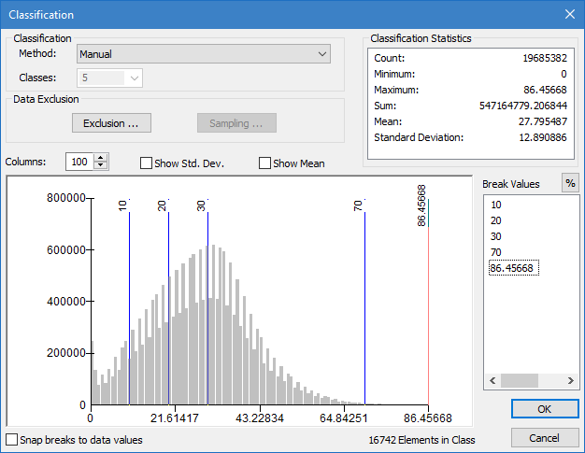Screen dimensions: 585x453
Task: Toggle the Show Mean checkbox
Action: click(264, 163)
